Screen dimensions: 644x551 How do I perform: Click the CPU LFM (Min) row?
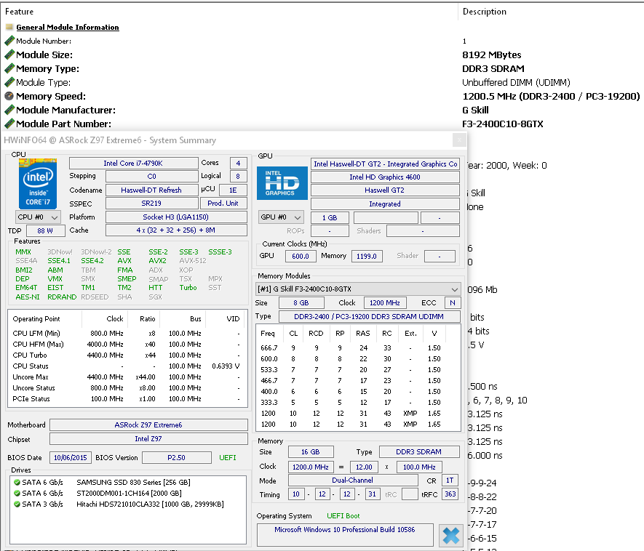(x=127, y=333)
